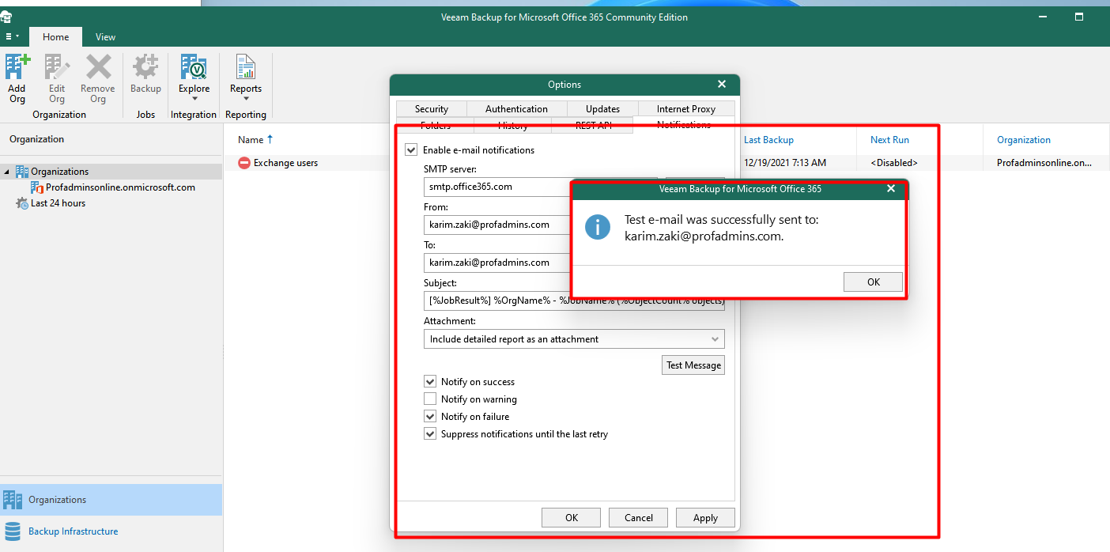Click the <Disabled> next run cell

point(893,163)
